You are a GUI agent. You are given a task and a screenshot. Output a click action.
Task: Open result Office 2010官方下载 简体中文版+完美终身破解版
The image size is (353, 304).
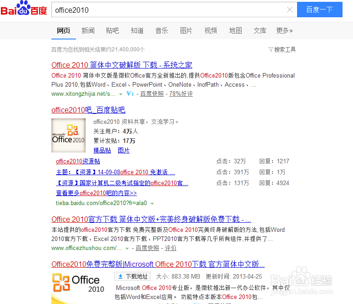click(x=151, y=219)
